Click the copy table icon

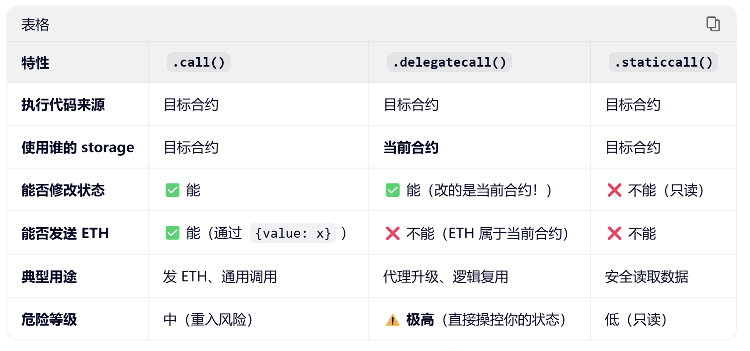713,24
